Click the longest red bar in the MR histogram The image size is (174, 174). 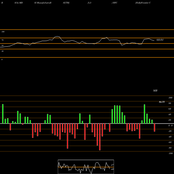pyautogui.click(x=100, y=137)
